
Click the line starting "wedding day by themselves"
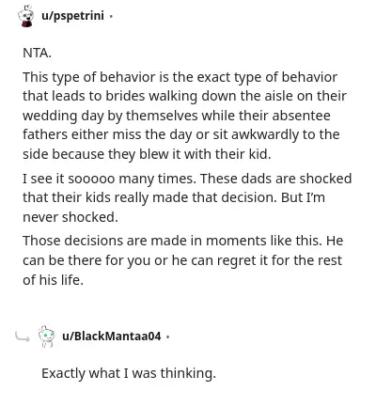click(177, 116)
